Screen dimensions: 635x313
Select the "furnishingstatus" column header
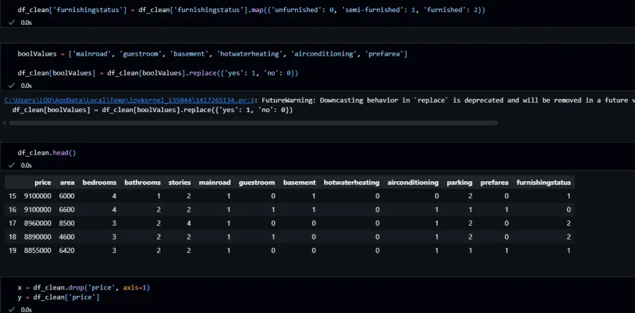544,182
